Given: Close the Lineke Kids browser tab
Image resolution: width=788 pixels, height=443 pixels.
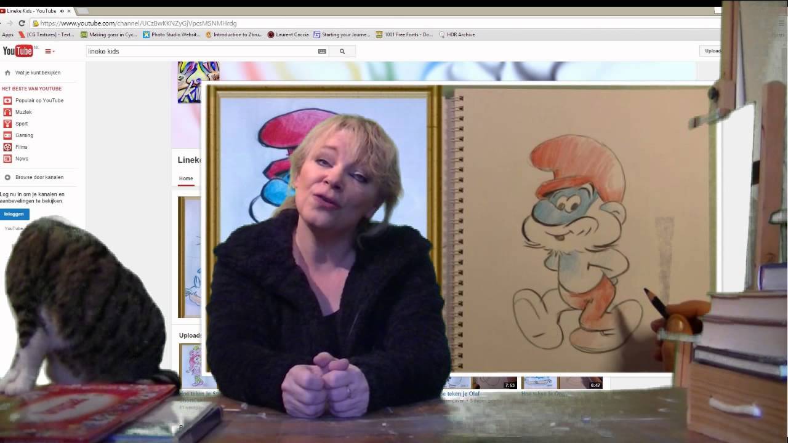Looking at the screenshot, I should 69,10.
